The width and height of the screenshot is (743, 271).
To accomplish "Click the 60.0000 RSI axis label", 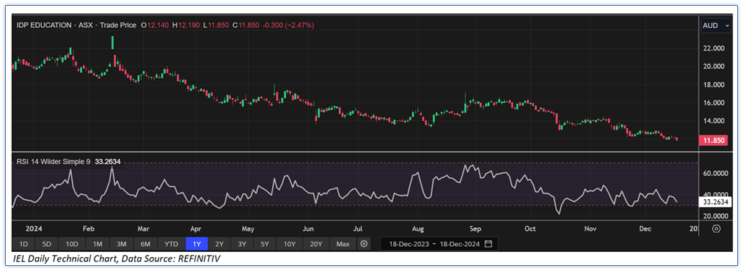I will click(715, 174).
